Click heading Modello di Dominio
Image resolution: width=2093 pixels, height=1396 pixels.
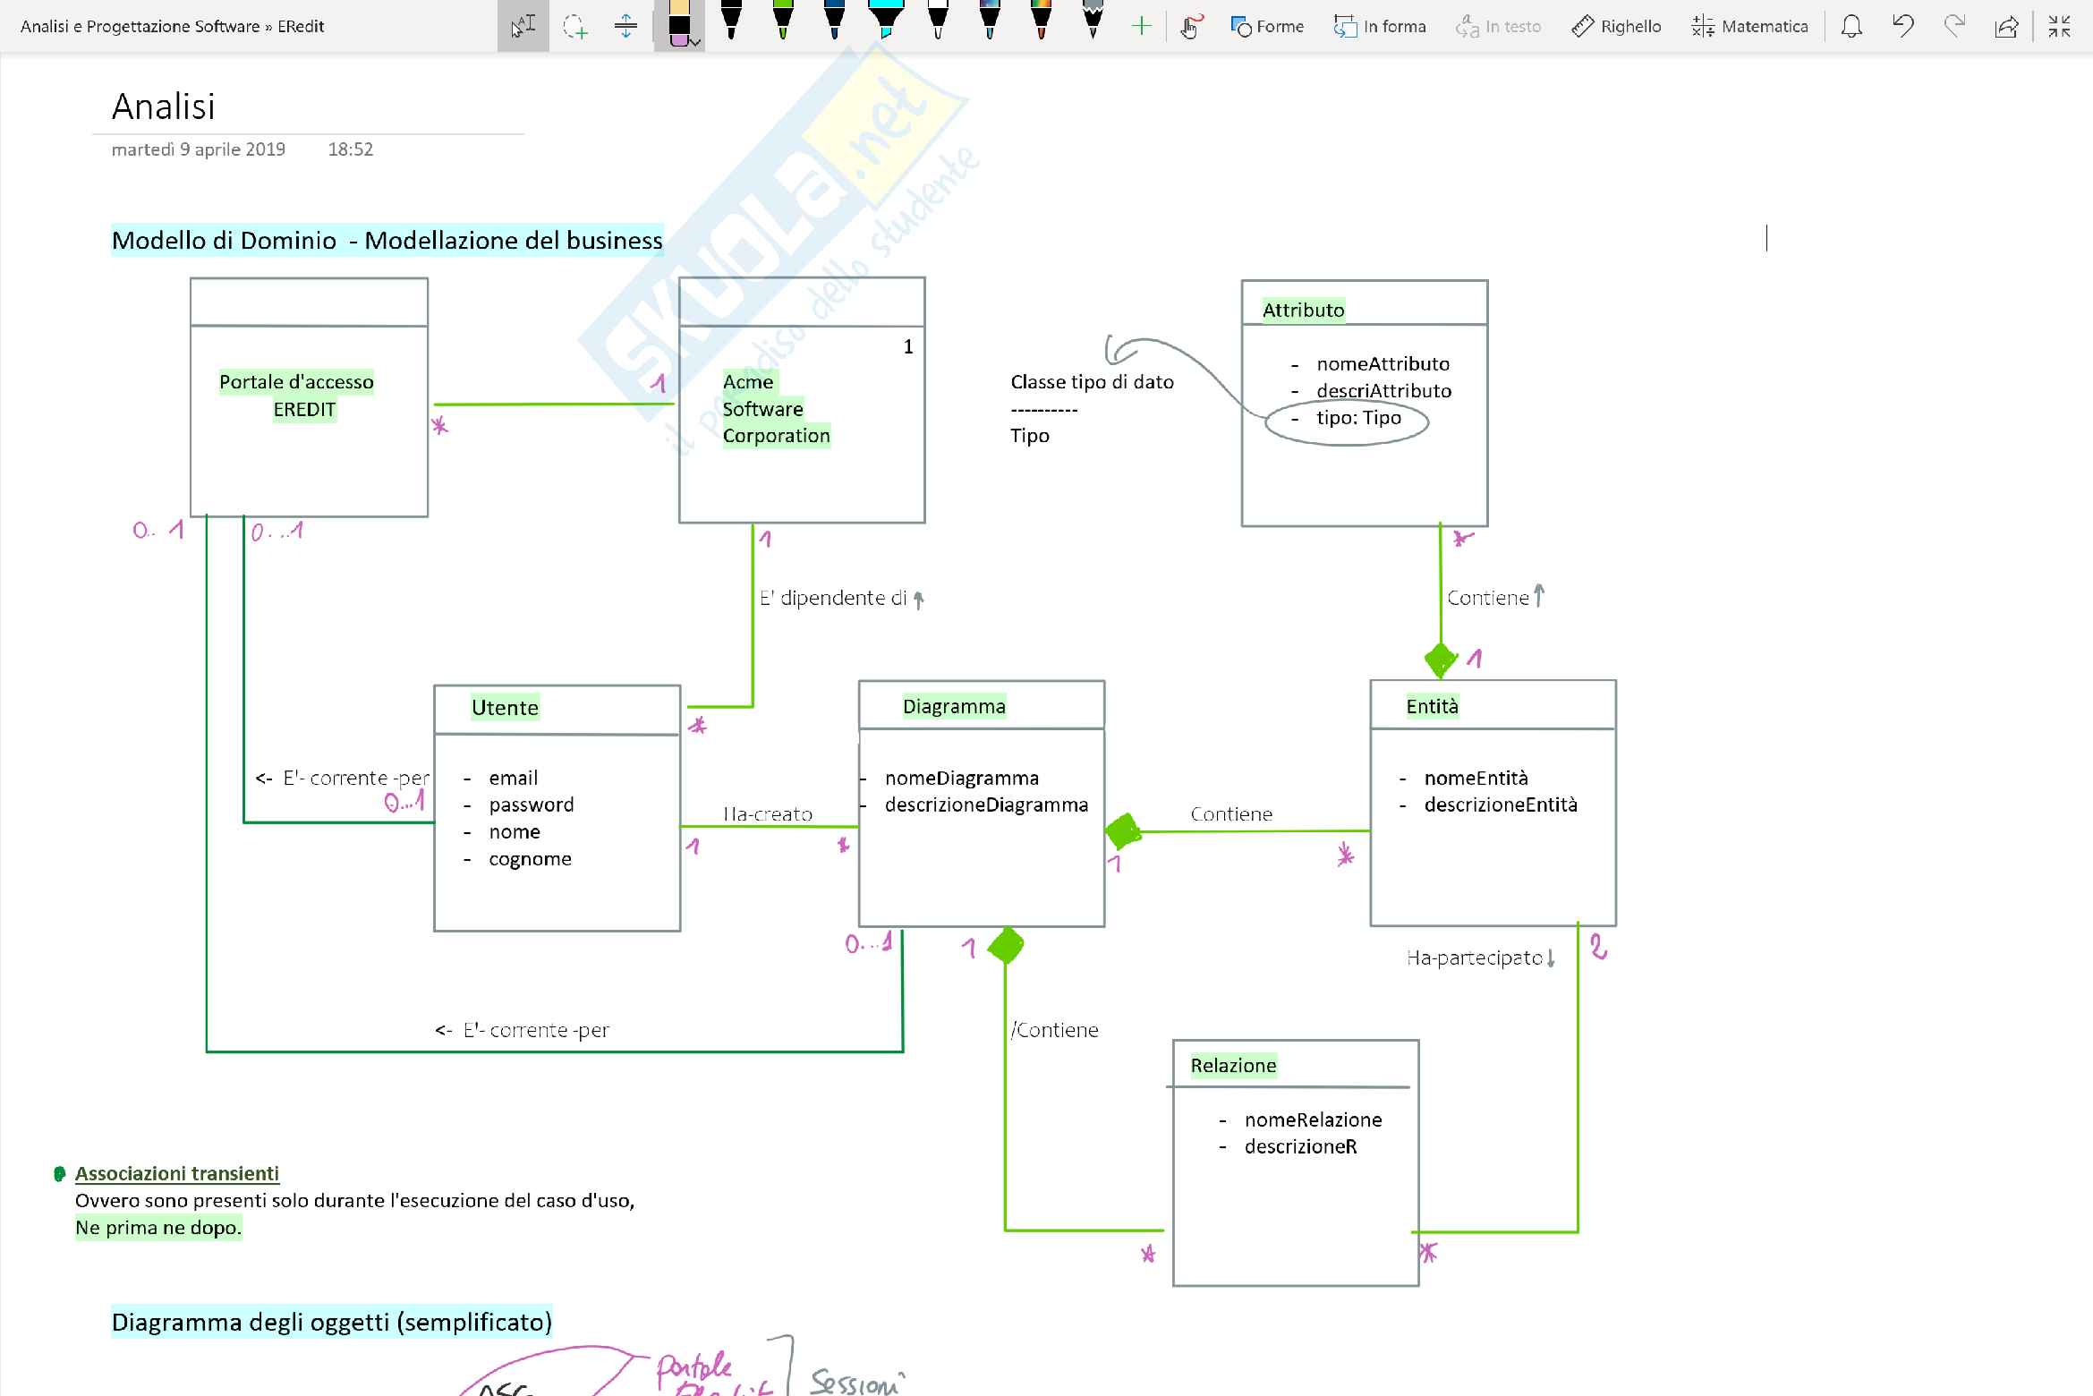point(387,240)
